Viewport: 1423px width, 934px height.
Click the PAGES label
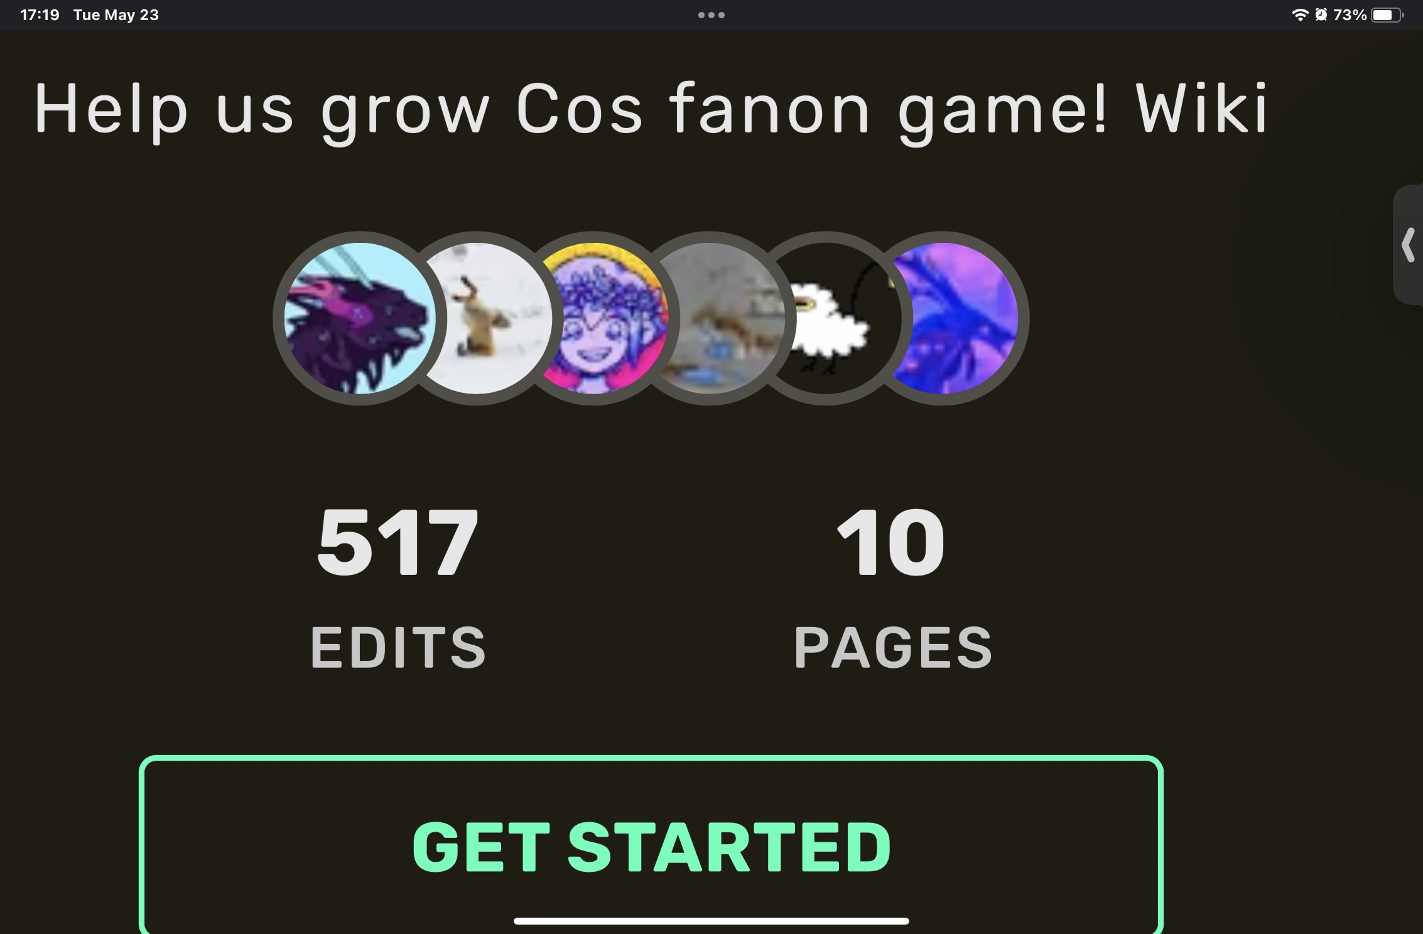(x=893, y=647)
